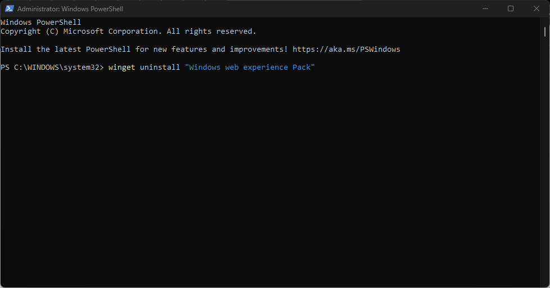Click the PowerShell icon in the title bar
This screenshot has height=288, width=550.
(9, 9)
